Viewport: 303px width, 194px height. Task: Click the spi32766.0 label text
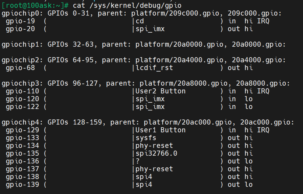coord(156,153)
